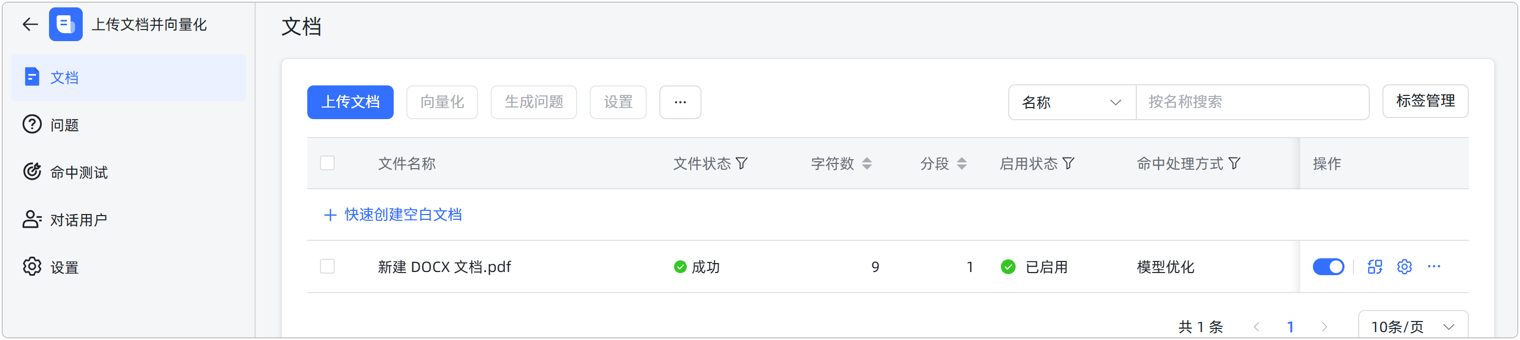Image resolution: width=1520 pixels, height=340 pixels.
Task: Click the back arrow icon
Action: pos(30,24)
